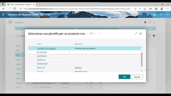Select the LAMPARAS template
171x96 pixels.
42,56
